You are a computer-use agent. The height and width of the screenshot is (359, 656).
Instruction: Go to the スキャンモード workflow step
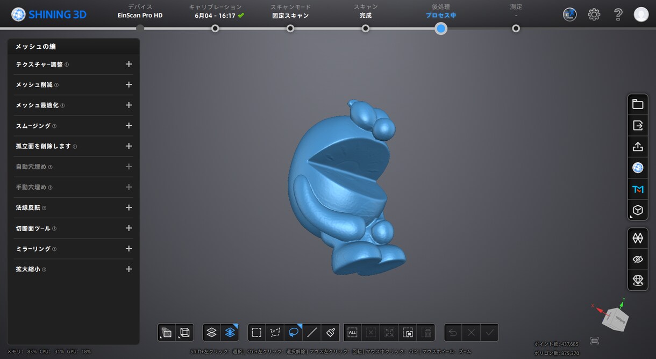[x=290, y=28]
